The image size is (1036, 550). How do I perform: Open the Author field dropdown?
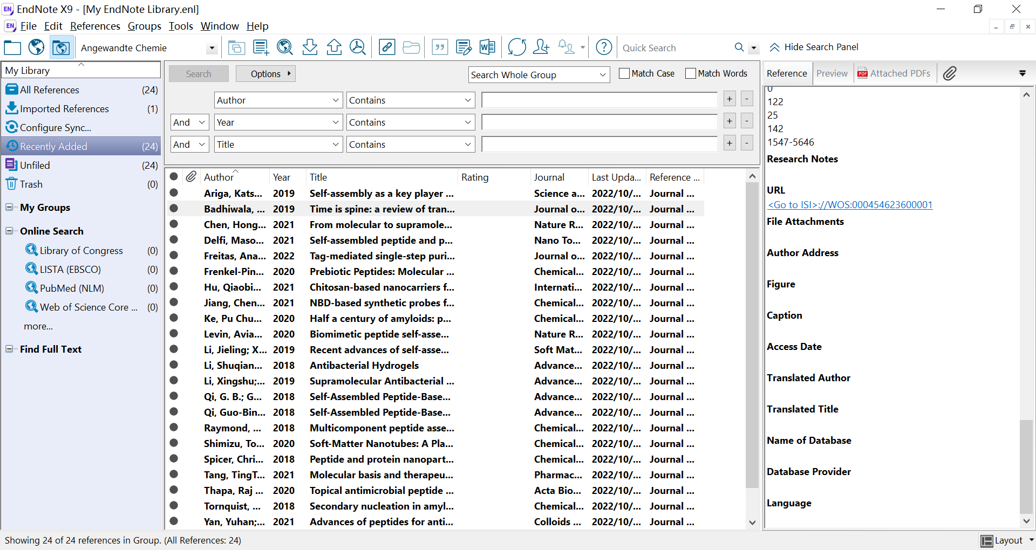tap(278, 100)
